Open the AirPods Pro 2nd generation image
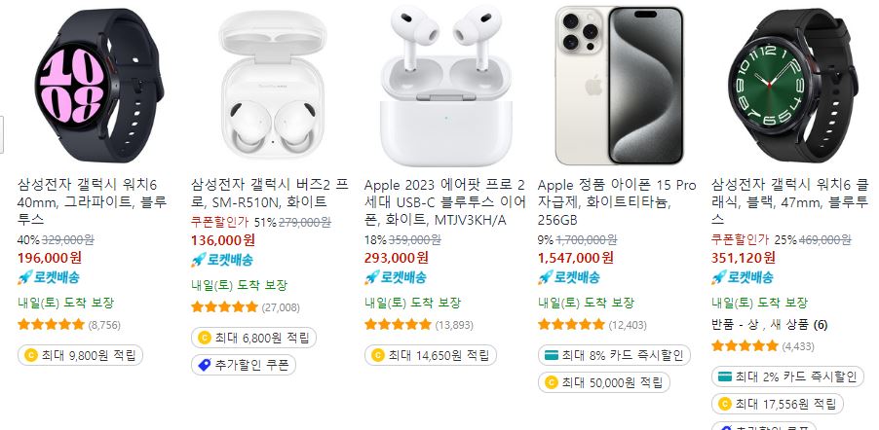 click(x=445, y=86)
